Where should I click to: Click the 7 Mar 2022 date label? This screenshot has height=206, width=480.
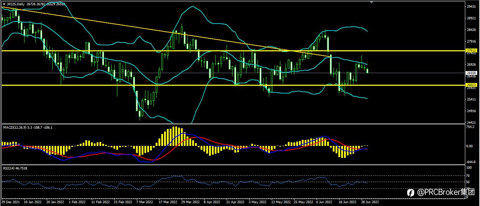144,202
